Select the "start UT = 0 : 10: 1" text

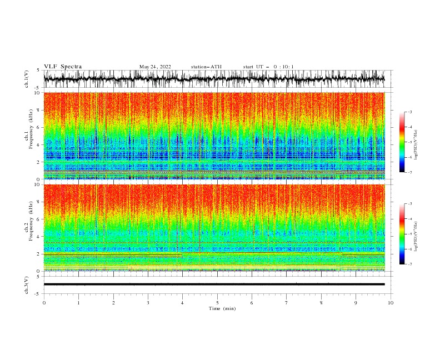[268, 67]
